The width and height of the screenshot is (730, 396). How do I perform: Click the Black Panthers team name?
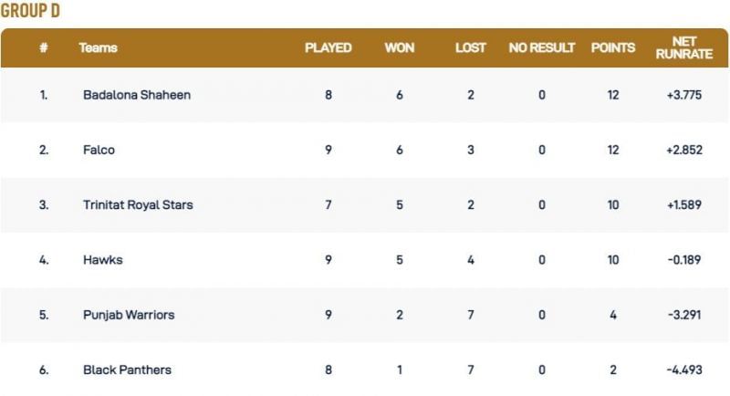tap(127, 370)
